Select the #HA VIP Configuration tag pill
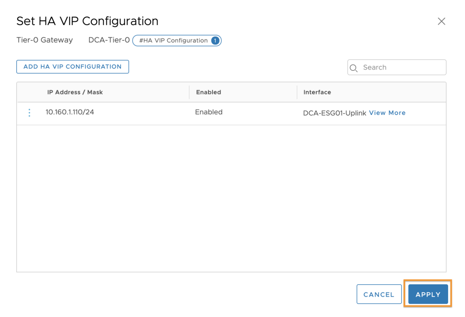The image size is (465, 317). tap(177, 40)
